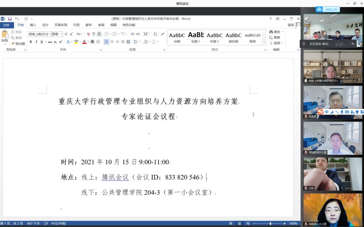Click the zoom slider in status bar
364x227 pixels.
coord(271,223)
